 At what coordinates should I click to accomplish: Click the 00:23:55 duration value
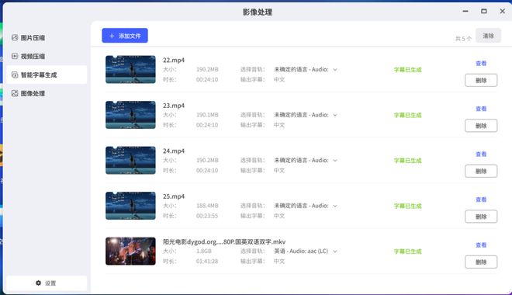pyautogui.click(x=207, y=216)
